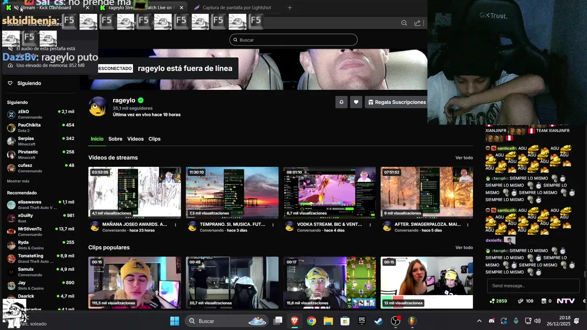Viewport: 587px width, 330px height.
Task: Click the Windows Start button
Action: (x=175, y=321)
